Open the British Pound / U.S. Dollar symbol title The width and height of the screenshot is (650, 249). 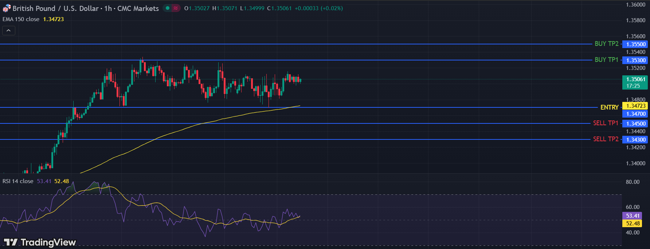coord(86,8)
